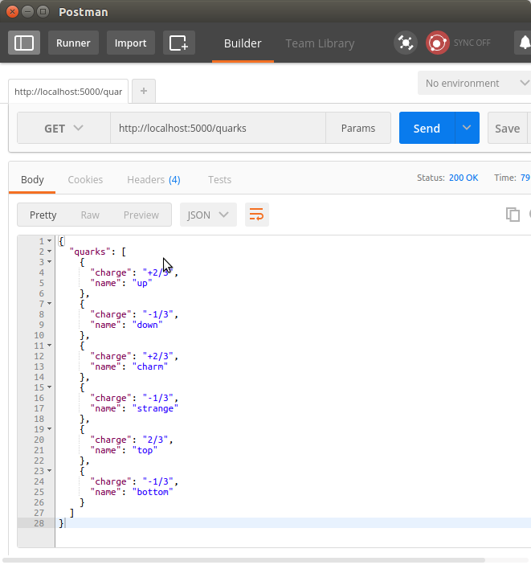Open the response Cookies tab
The image size is (531, 565).
[x=85, y=179]
